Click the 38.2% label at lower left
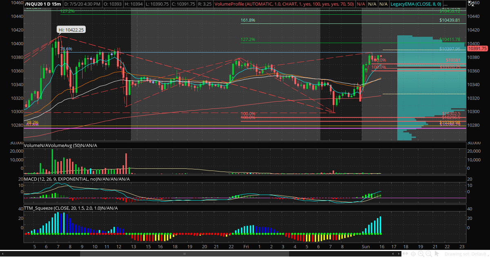This screenshot has width=490, height=258. coord(32,122)
